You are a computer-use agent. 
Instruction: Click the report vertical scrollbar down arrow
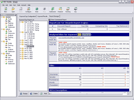130,91
